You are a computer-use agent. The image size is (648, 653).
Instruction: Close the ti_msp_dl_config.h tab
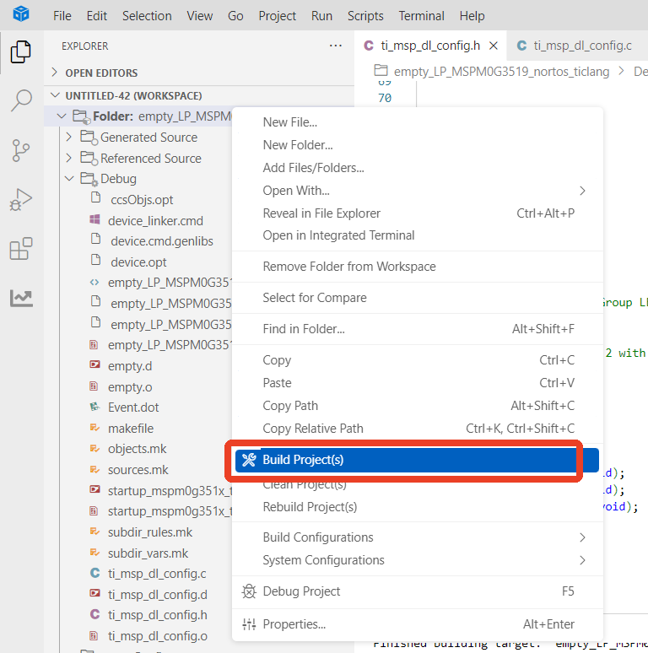click(494, 46)
